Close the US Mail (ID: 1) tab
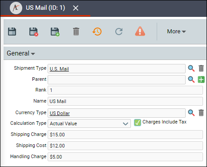 coord(76,8)
